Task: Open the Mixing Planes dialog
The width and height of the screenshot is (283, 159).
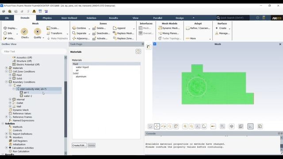Action: point(168,33)
